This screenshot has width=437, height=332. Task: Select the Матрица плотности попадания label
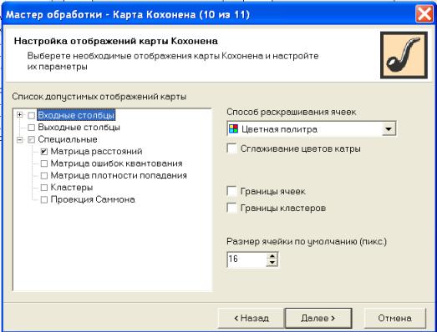pyautogui.click(x=119, y=176)
